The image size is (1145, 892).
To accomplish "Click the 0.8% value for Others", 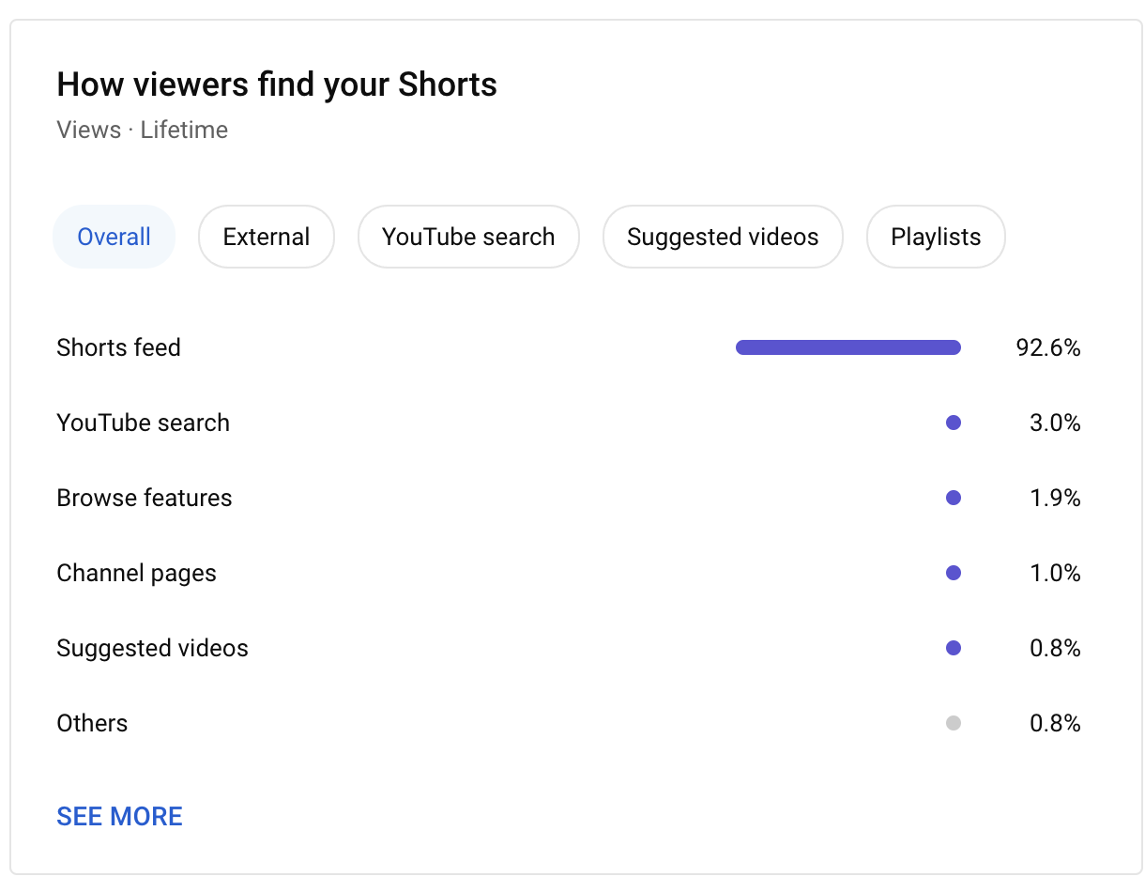I will [1055, 724].
